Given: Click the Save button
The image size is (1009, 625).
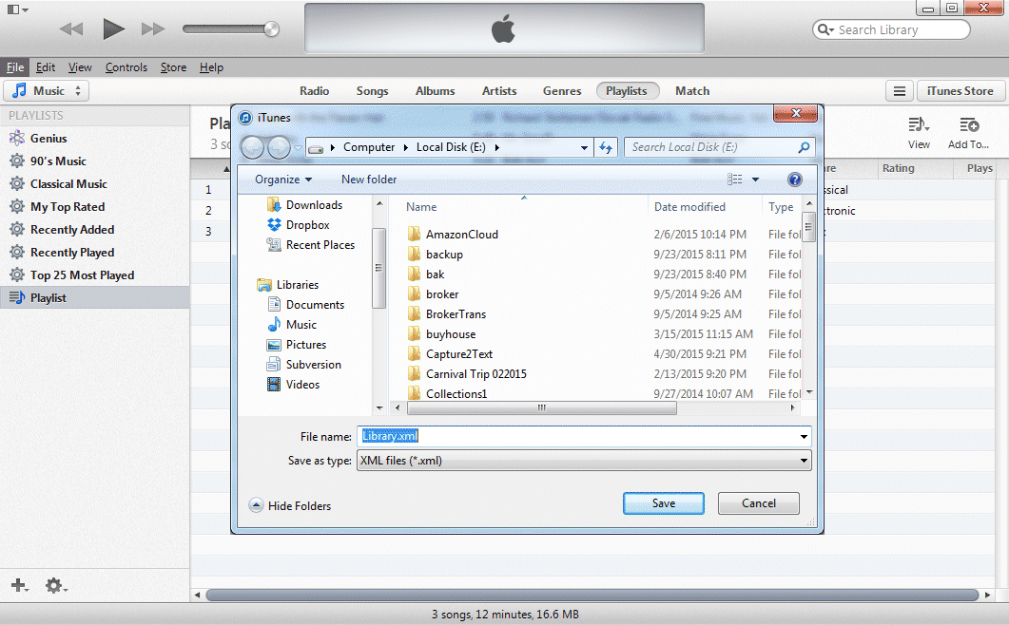Looking at the screenshot, I should tap(664, 503).
